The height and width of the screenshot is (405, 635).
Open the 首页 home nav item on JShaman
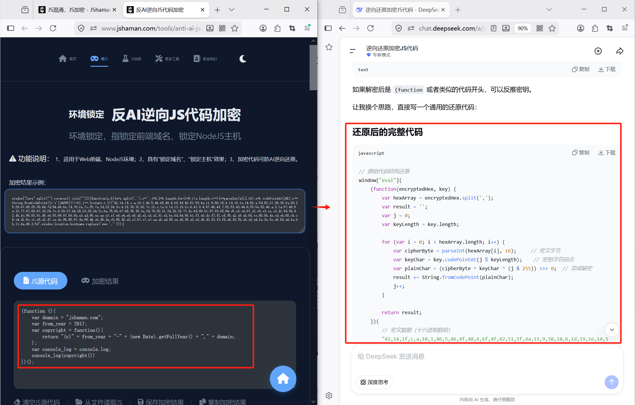(68, 59)
